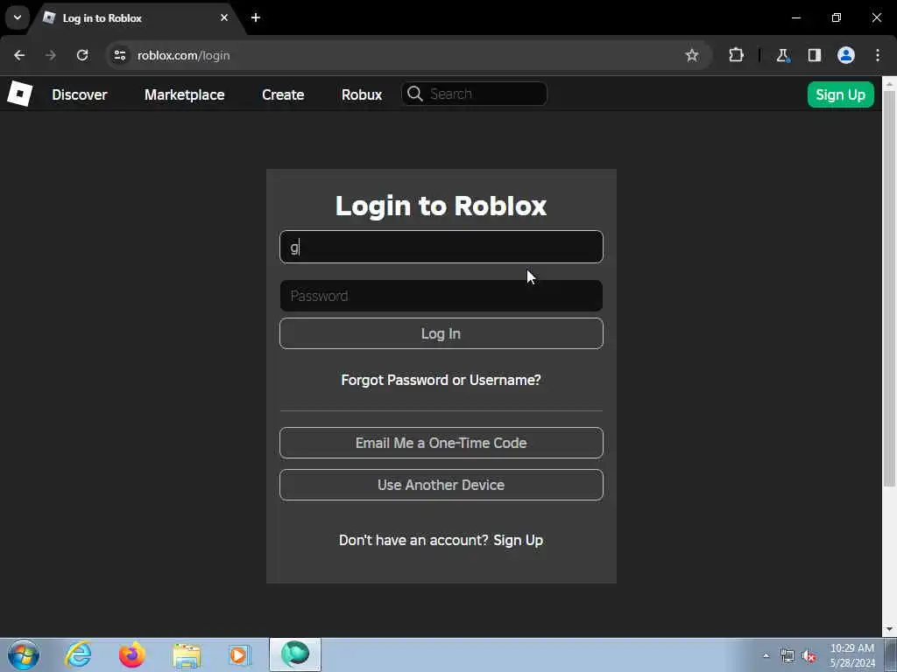The height and width of the screenshot is (672, 897).
Task: Open the media player taskbar icon
Action: click(x=240, y=654)
